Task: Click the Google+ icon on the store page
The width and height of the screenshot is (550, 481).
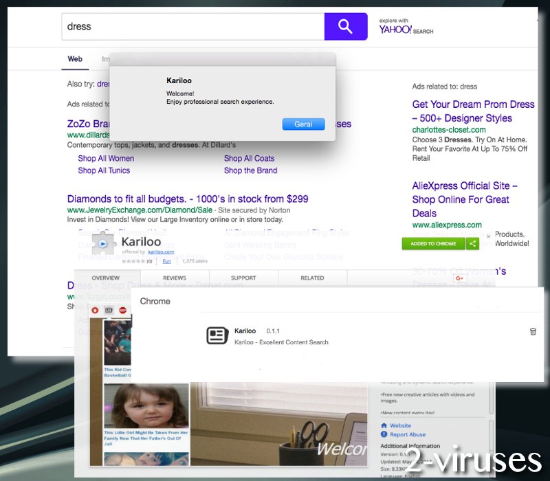Action: coord(459,278)
